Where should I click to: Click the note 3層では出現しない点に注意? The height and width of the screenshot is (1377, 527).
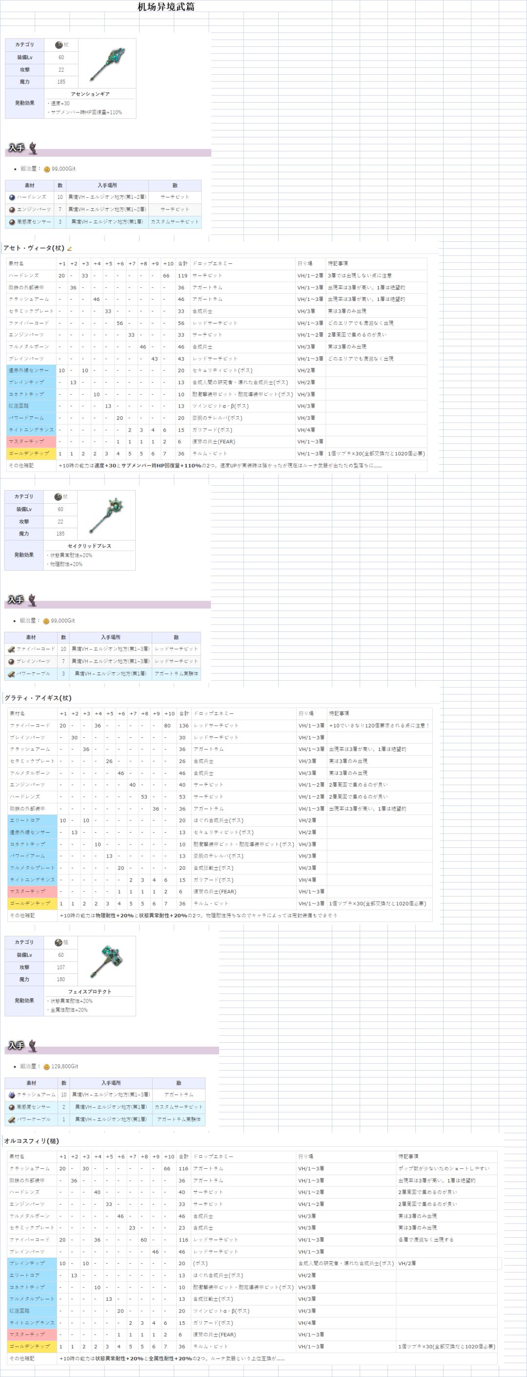pos(360,276)
